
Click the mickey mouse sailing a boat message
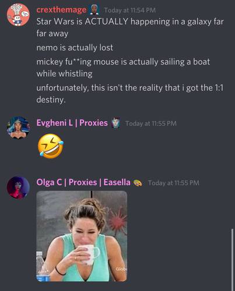point(123,68)
